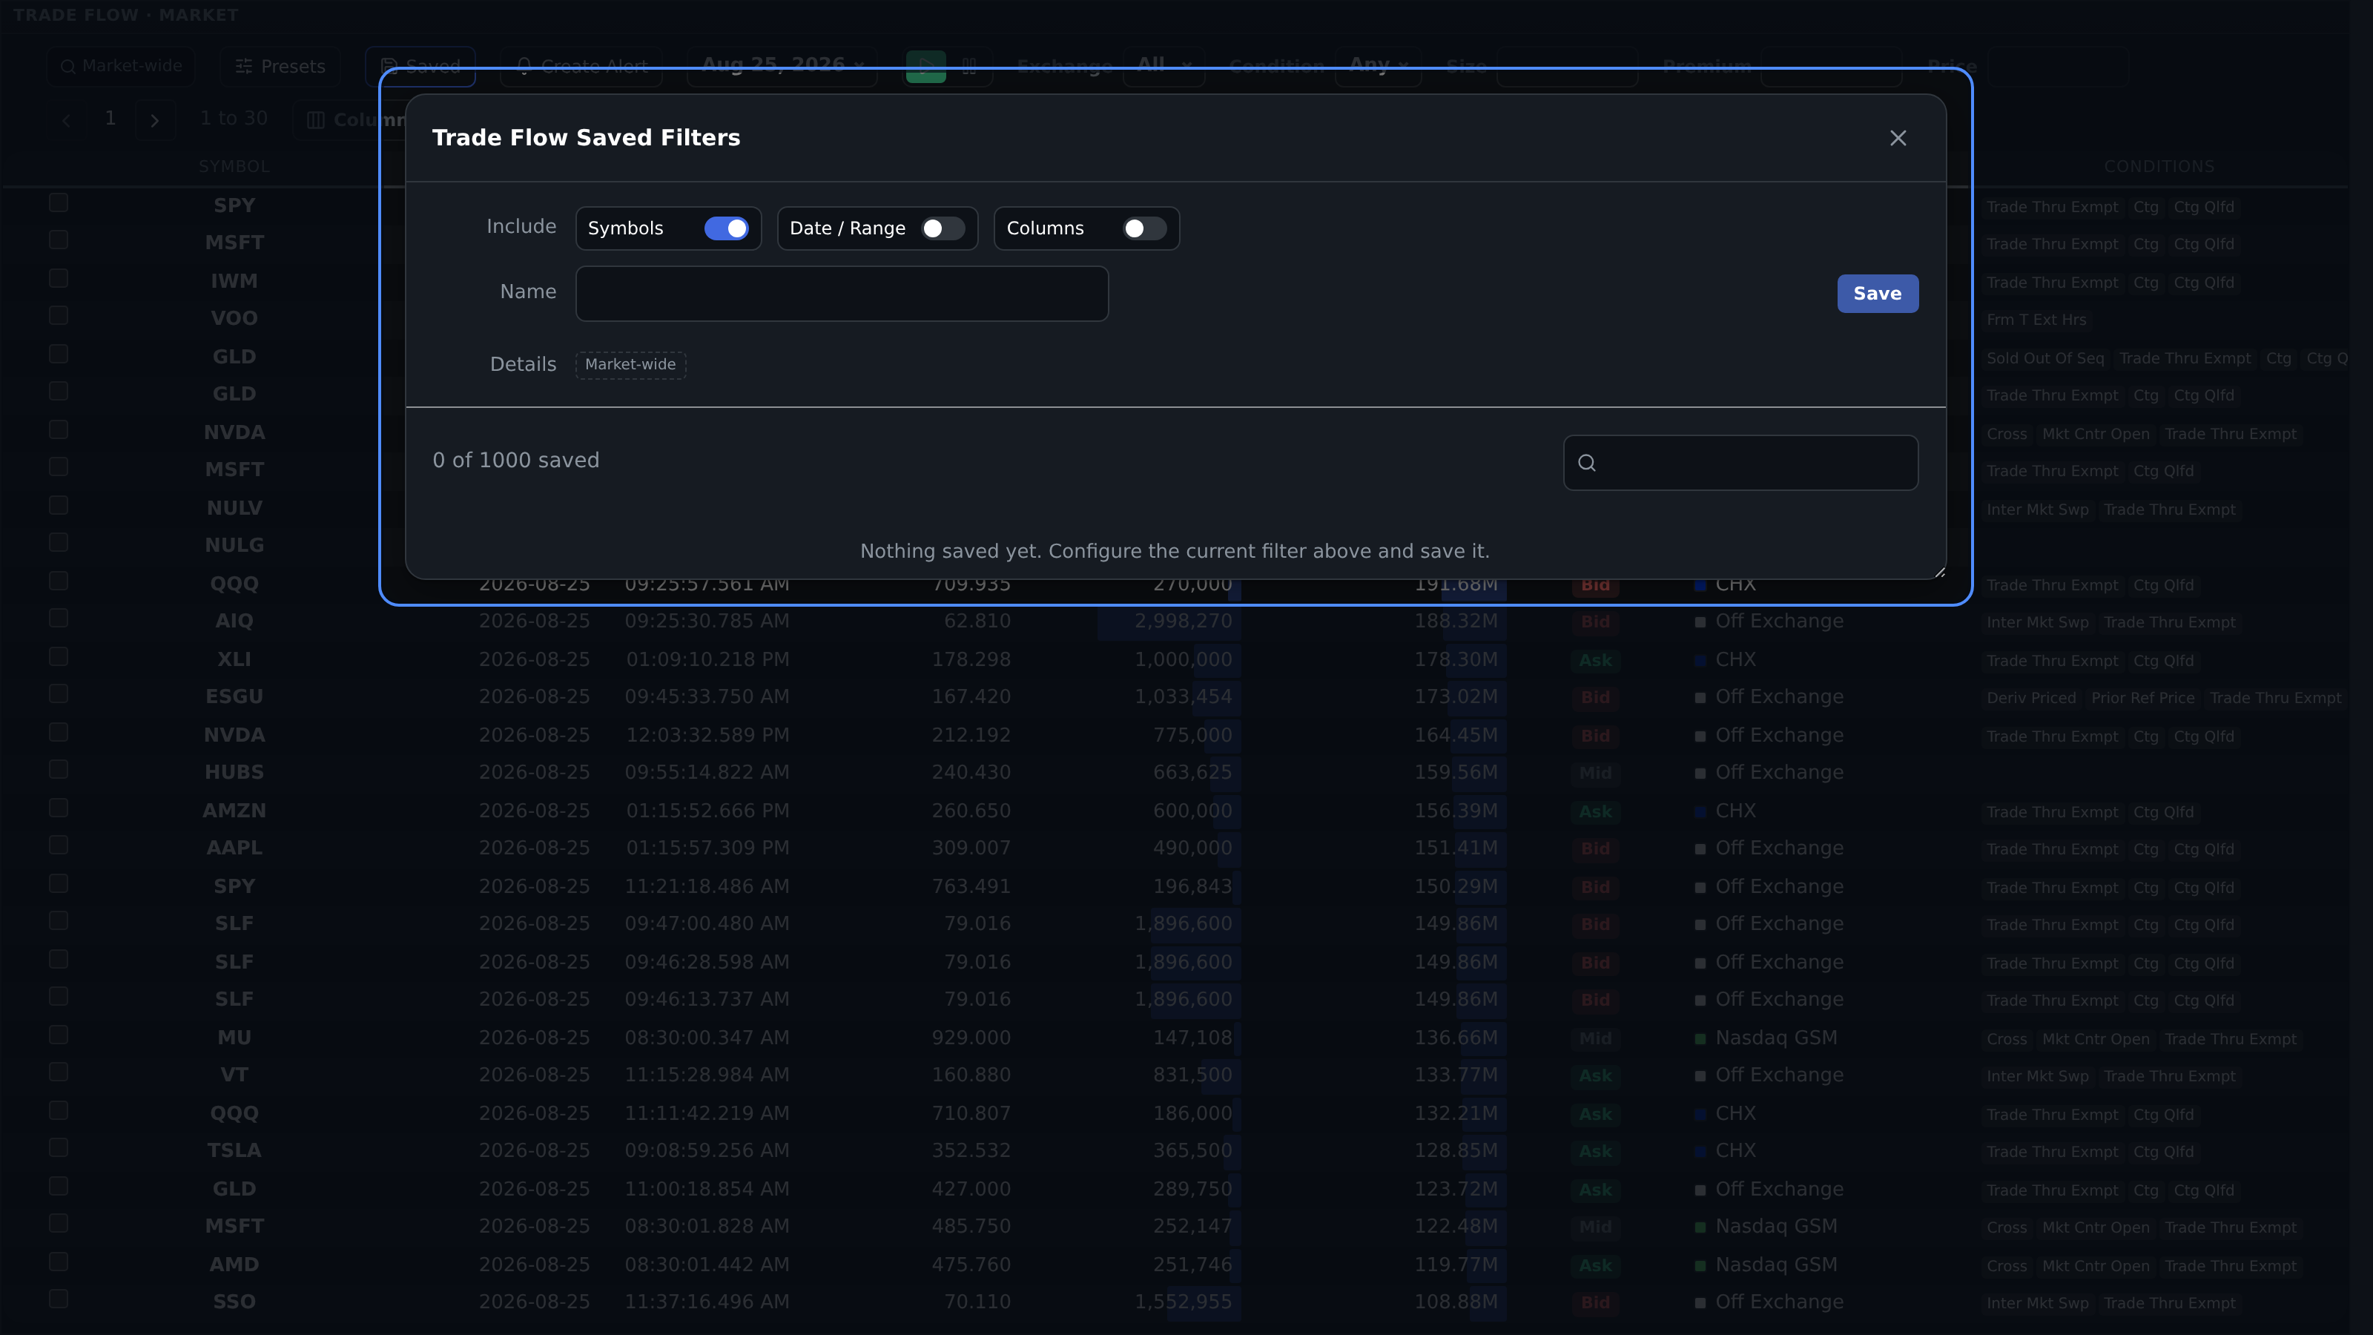Check the SSO row checkbox
This screenshot has height=1335, width=2373.
[x=59, y=1299]
